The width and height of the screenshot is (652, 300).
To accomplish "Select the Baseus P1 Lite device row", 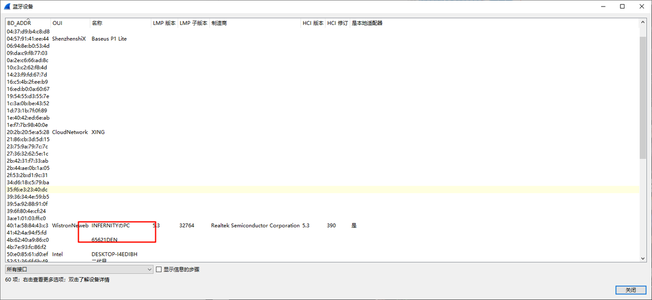I will point(109,39).
